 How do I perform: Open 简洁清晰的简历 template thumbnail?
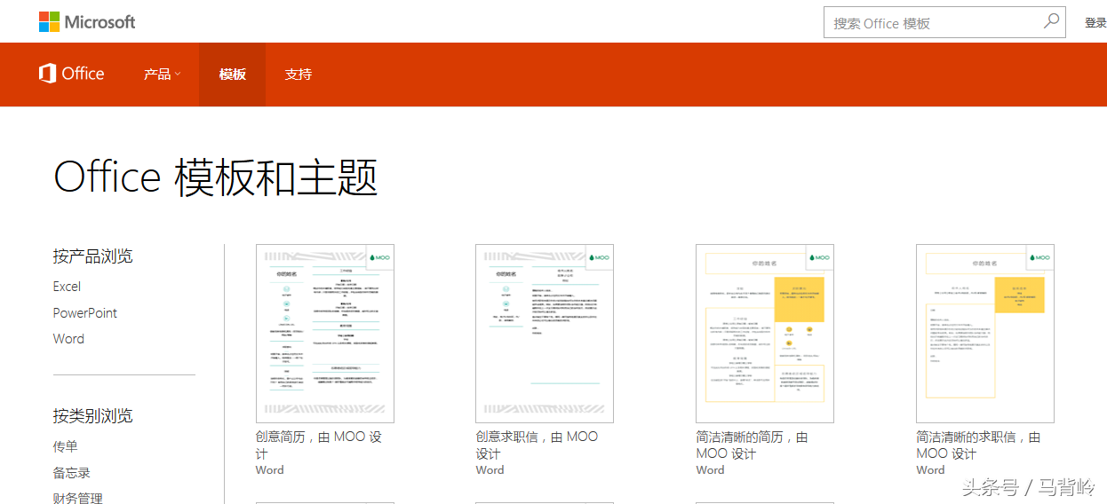(765, 334)
